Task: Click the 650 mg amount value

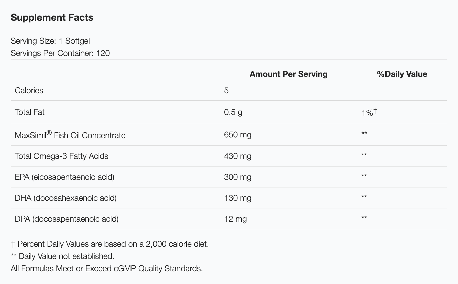Action: tap(237, 135)
